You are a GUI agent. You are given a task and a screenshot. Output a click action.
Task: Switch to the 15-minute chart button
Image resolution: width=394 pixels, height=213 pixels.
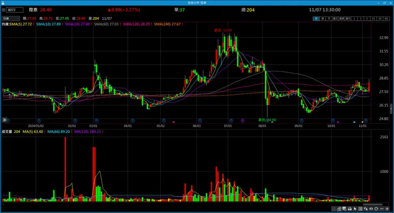click(374, 19)
